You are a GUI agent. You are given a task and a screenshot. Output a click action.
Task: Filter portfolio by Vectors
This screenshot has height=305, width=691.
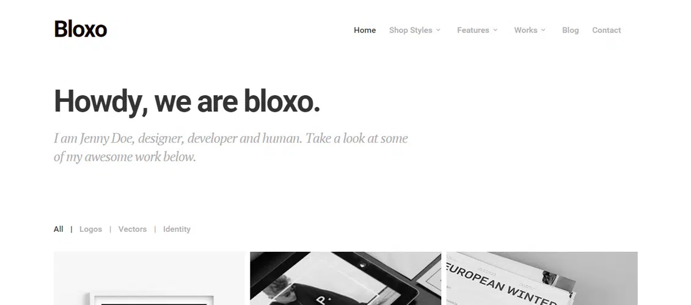133,229
